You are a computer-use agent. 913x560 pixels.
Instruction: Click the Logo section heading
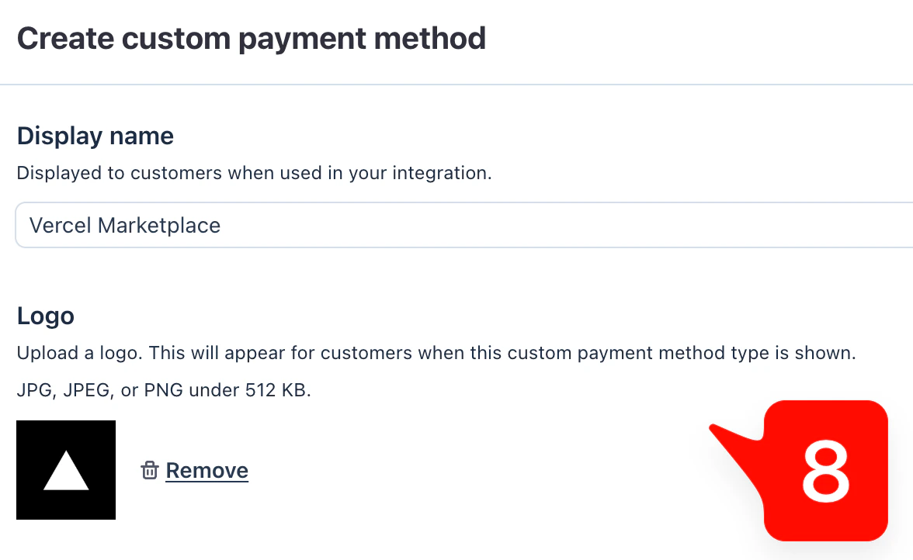[x=46, y=316]
